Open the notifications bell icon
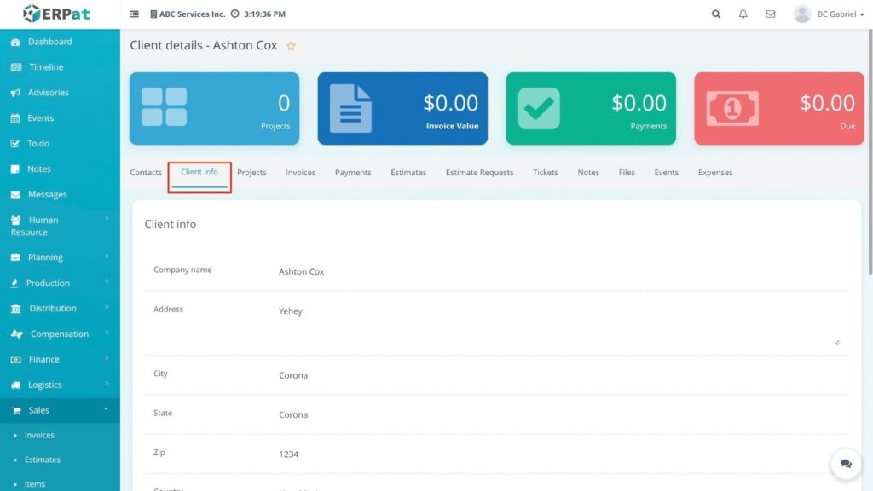This screenshot has width=873, height=491. pos(743,14)
